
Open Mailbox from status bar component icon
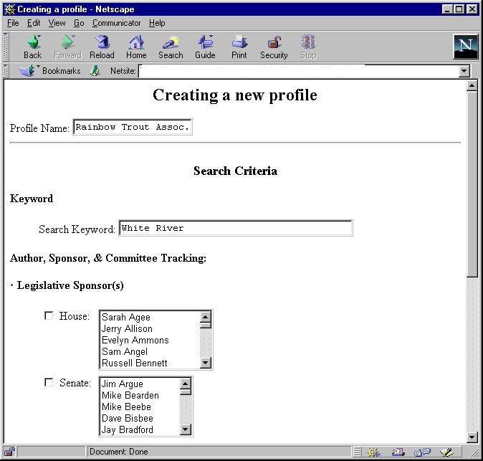(398, 452)
